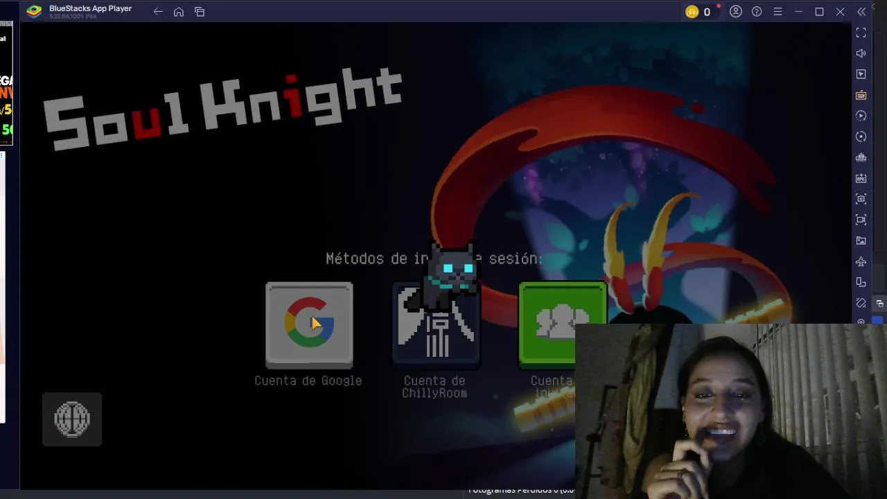The height and width of the screenshot is (499, 887).
Task: Start screen recording from the sidebar
Action: pos(861,220)
